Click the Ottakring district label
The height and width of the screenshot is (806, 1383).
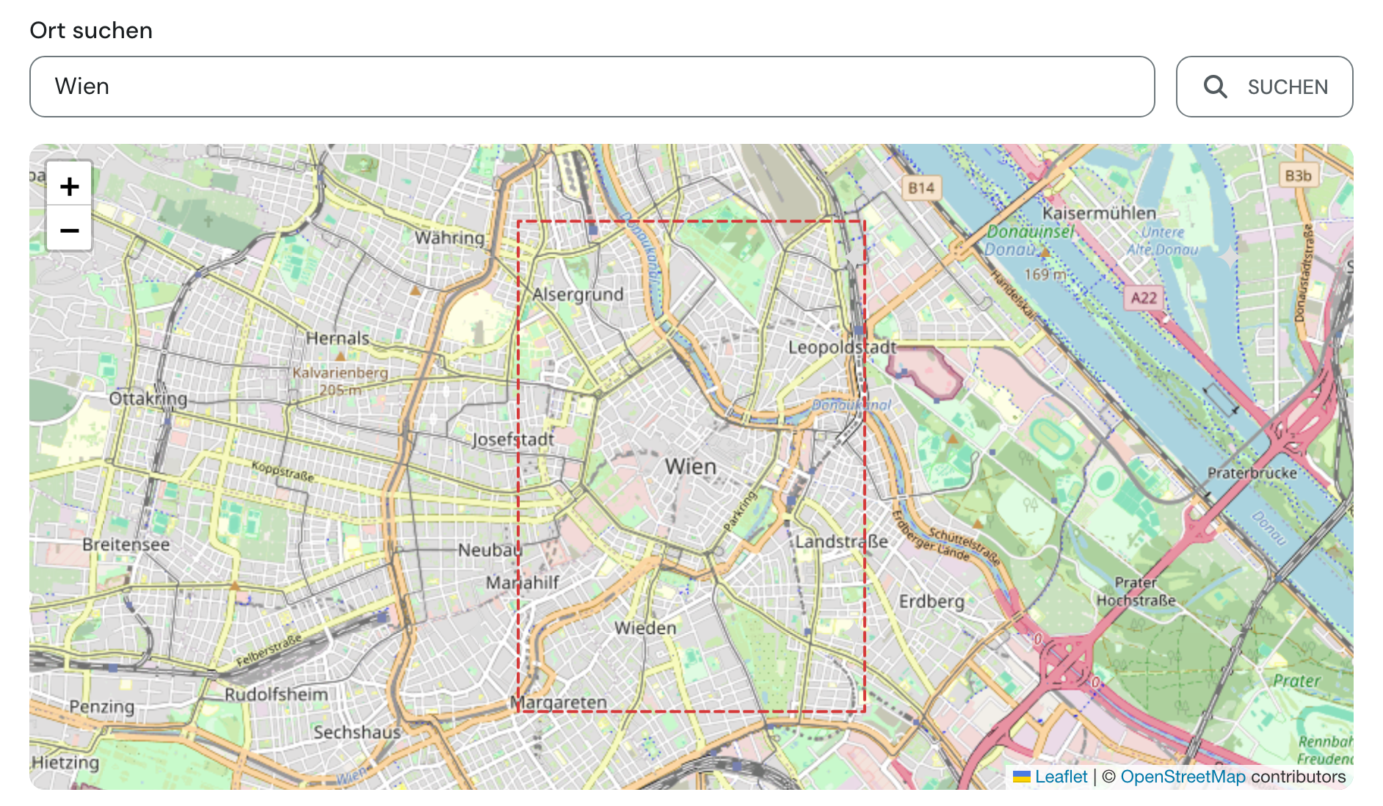[x=148, y=399]
